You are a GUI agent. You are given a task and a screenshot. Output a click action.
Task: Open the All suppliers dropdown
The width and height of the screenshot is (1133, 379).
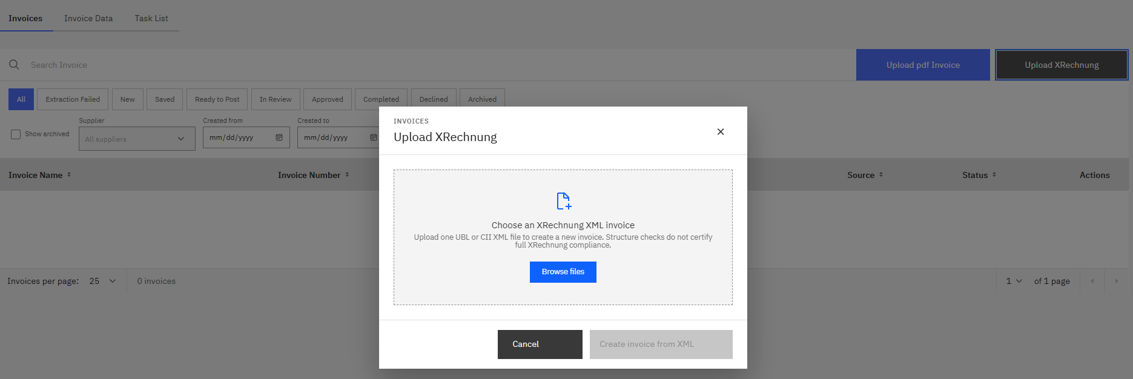click(137, 139)
